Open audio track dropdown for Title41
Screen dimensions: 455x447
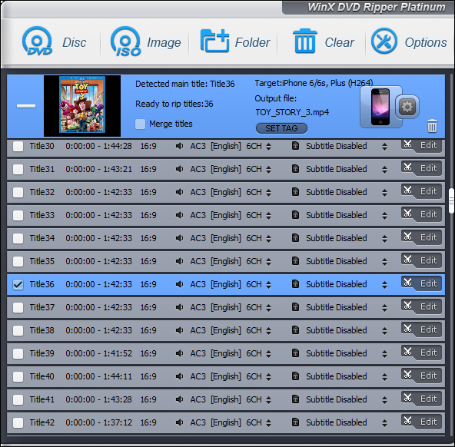coord(269,400)
